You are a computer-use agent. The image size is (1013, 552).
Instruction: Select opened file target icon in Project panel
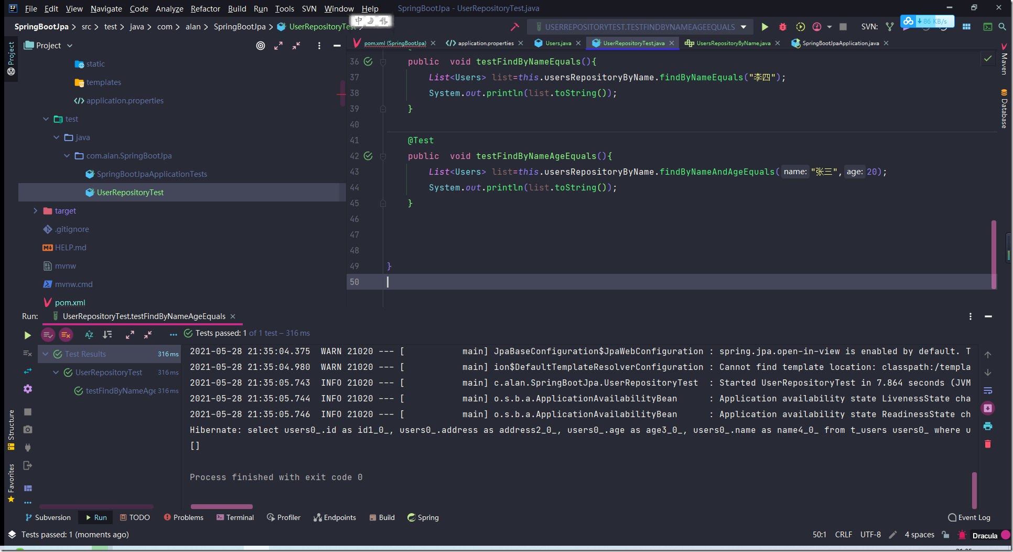point(261,46)
